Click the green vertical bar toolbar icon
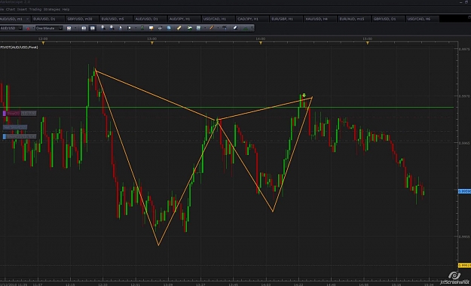Viewport: 471px width, 286px height. [x=142, y=28]
